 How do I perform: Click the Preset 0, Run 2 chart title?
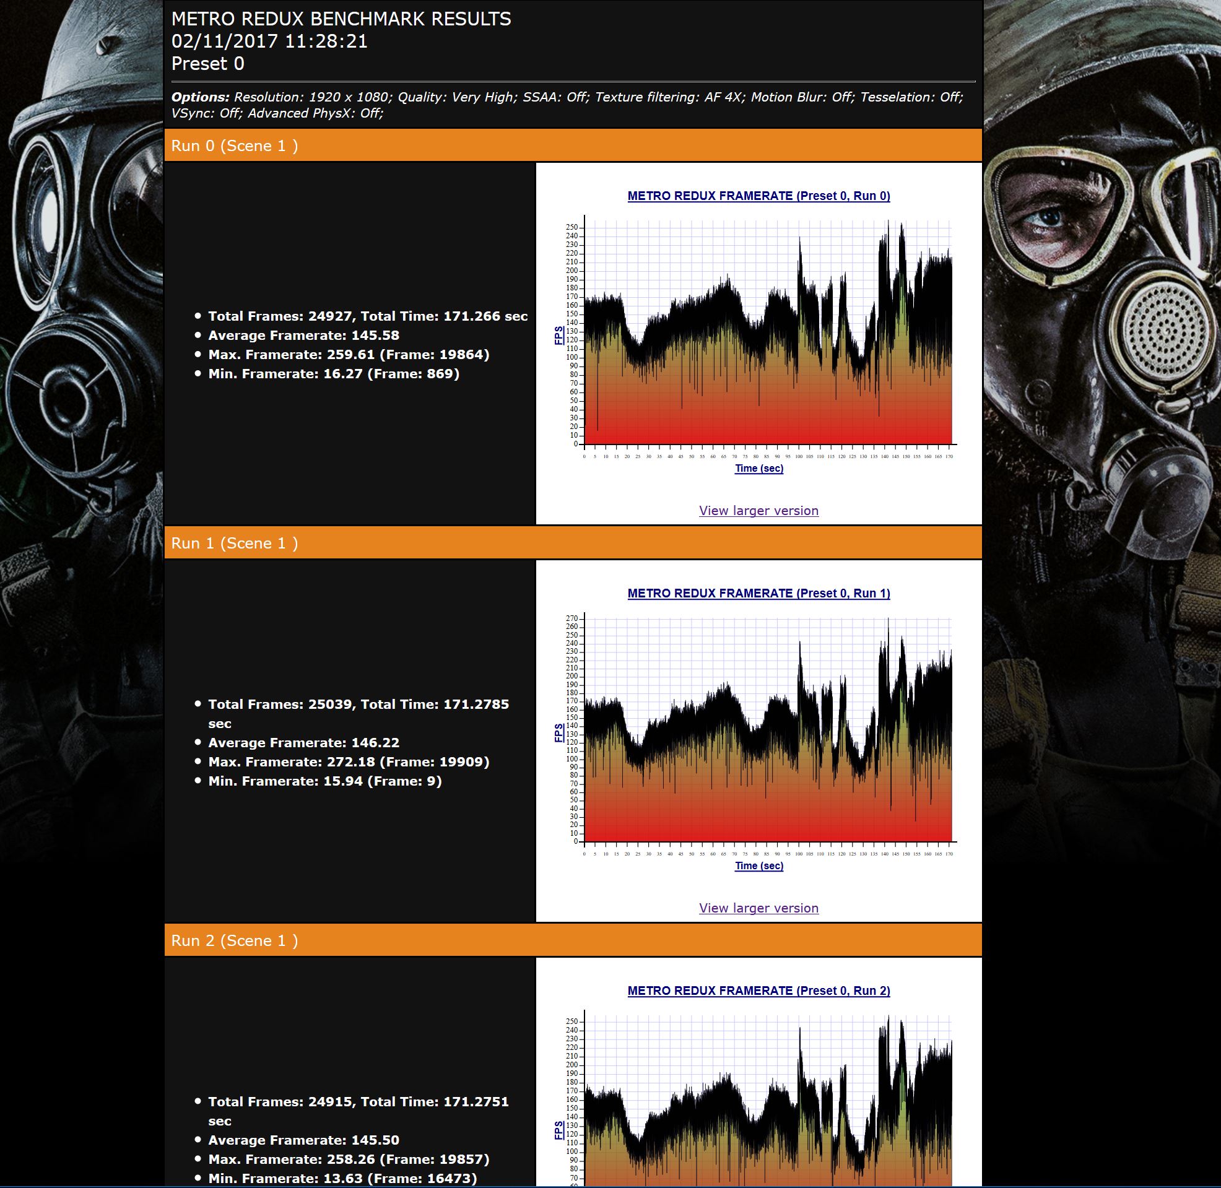[x=758, y=991]
